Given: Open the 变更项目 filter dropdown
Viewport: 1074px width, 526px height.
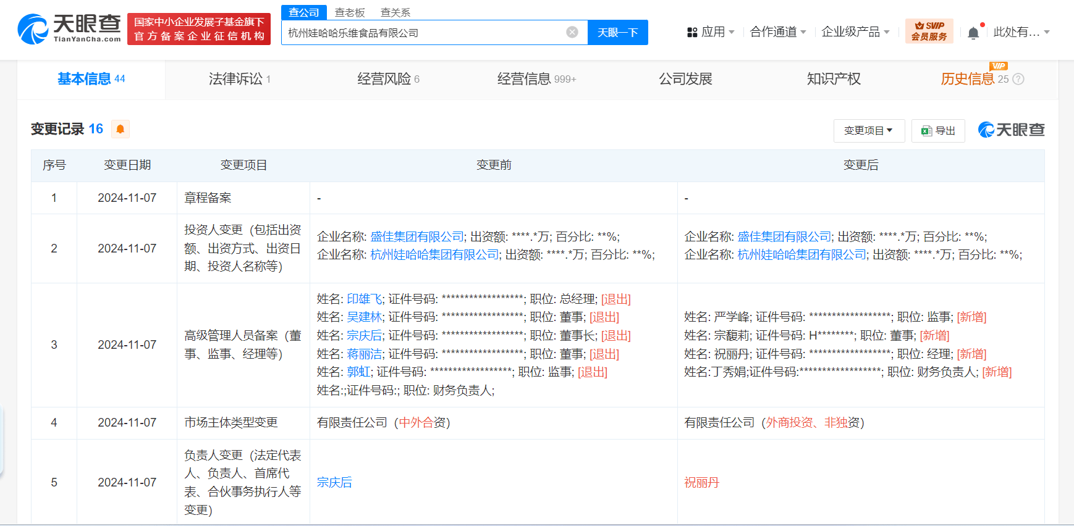Looking at the screenshot, I should [x=869, y=131].
